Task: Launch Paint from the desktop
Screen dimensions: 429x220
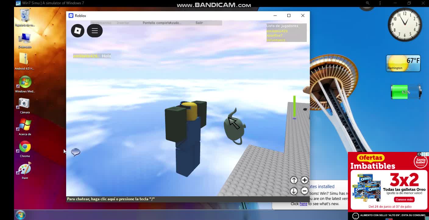Action: pos(25,171)
